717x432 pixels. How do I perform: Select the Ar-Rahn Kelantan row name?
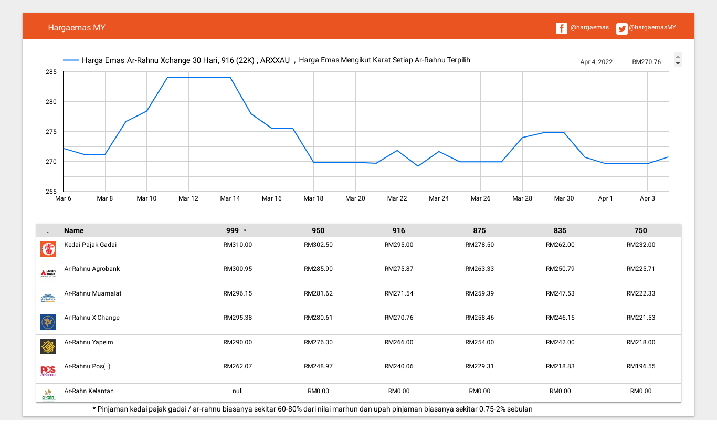click(89, 391)
